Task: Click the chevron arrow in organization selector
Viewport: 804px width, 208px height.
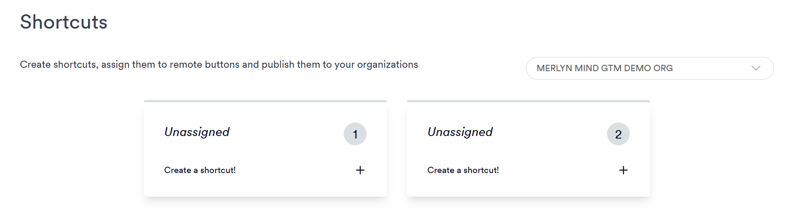Action: [755, 68]
